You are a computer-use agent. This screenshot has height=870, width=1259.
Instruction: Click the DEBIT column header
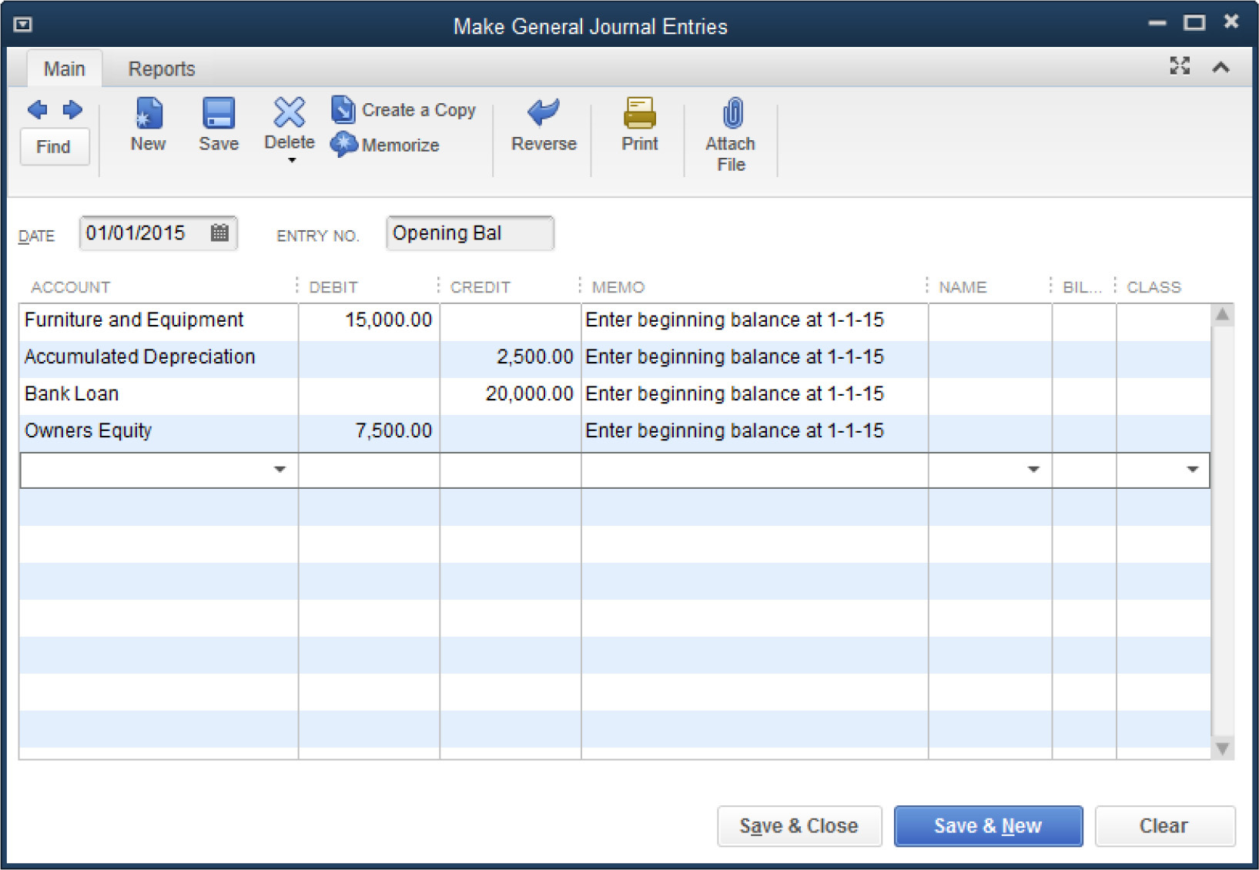pyautogui.click(x=333, y=287)
